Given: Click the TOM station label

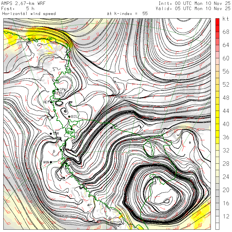Looking at the screenshot, I should 56,134.
